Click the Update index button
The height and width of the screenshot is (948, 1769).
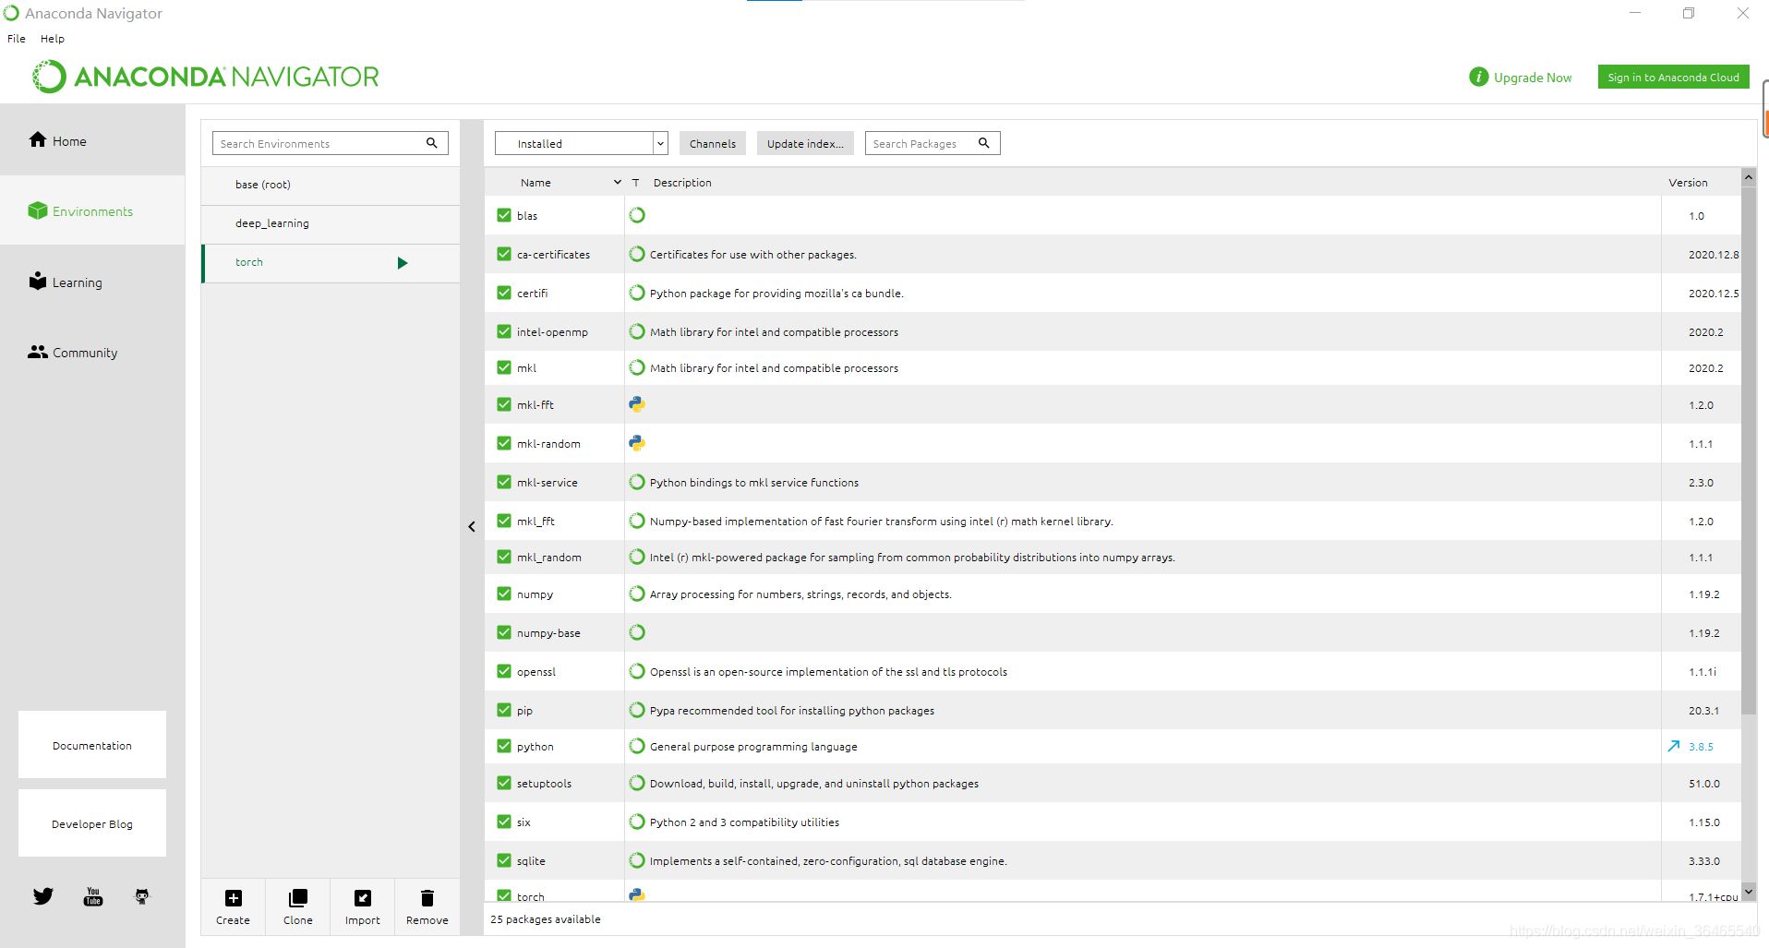pos(805,143)
